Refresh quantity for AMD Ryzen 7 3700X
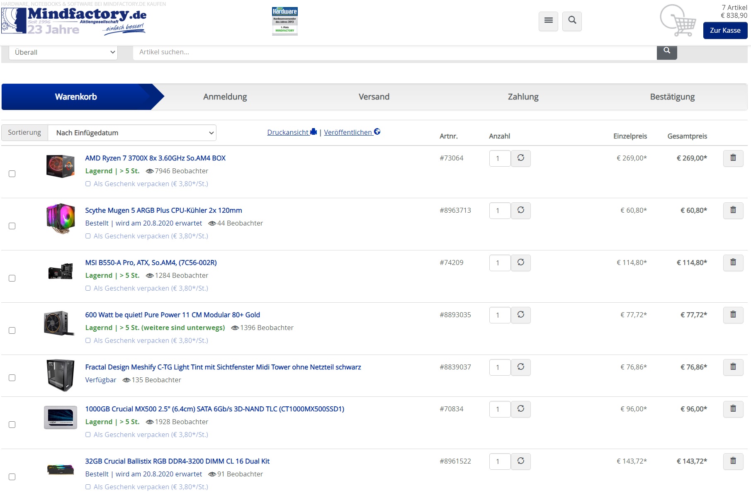The image size is (751, 493). 521,158
